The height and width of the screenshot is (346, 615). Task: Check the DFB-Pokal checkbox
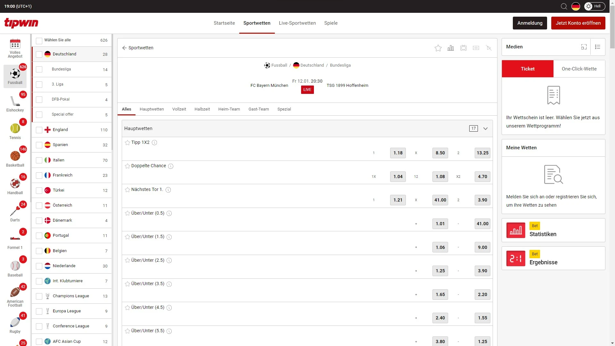coord(39,100)
